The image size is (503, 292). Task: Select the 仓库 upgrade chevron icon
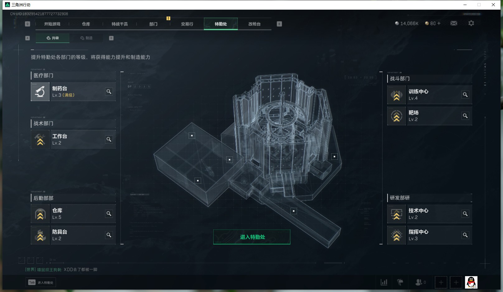40,214
